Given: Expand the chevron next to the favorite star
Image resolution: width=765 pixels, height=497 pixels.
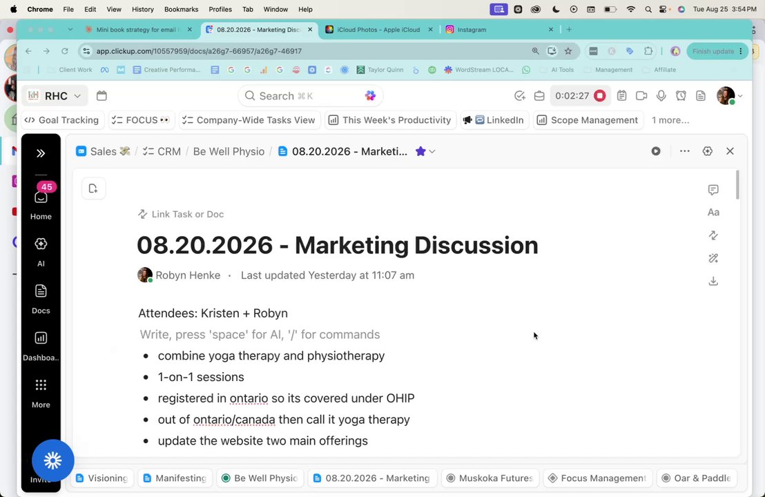Looking at the screenshot, I should [x=432, y=152].
